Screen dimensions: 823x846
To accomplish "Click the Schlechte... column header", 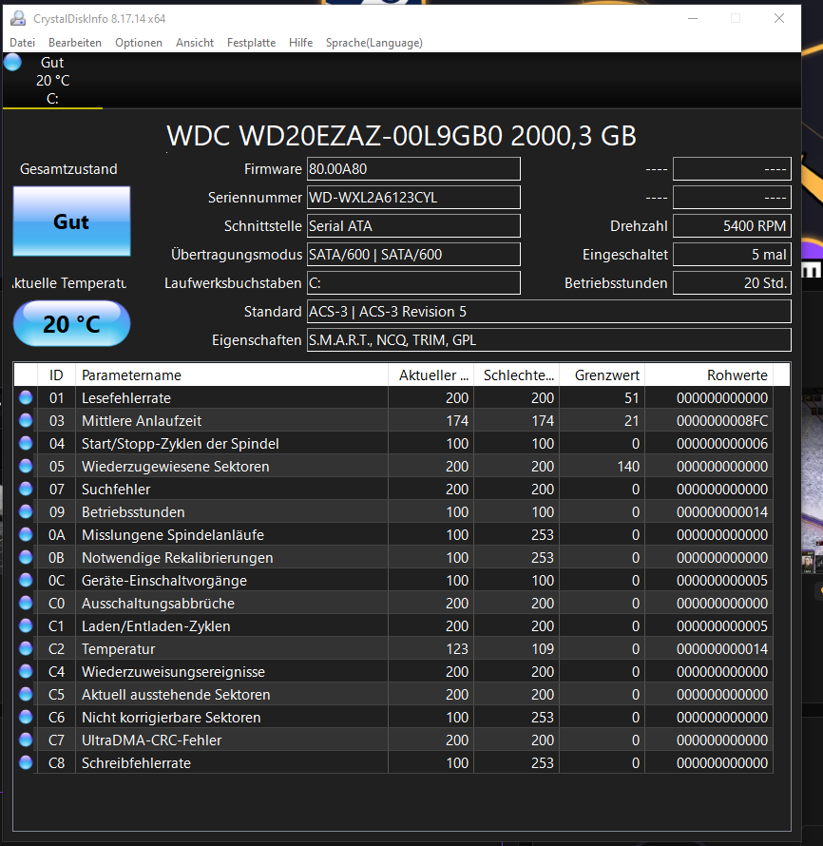I will [517, 375].
